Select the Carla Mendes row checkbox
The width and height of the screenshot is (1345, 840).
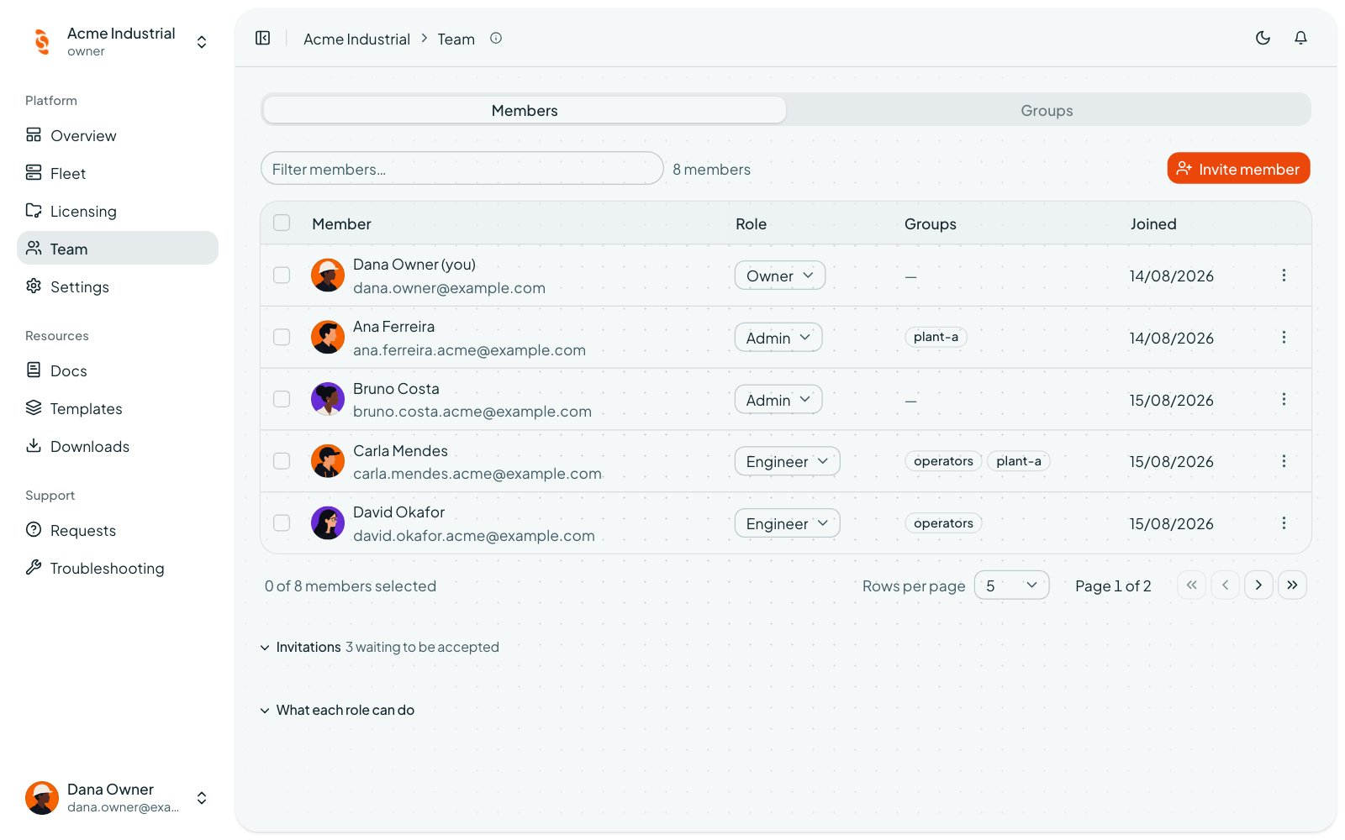(x=282, y=461)
